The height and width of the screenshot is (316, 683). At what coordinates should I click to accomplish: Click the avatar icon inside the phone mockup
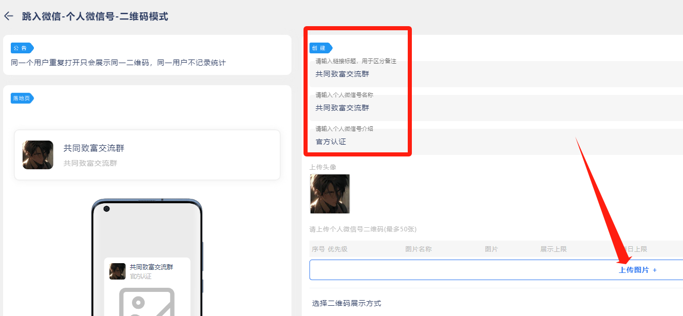click(x=118, y=271)
